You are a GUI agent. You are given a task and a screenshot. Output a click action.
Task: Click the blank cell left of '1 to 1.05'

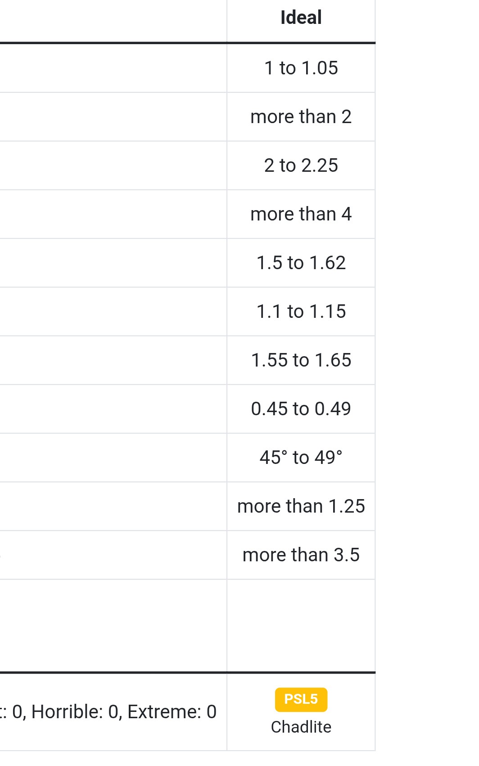coord(113,68)
